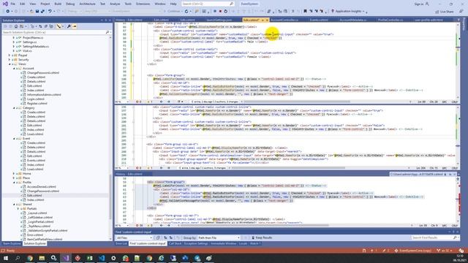Click the Toggle Bookmark icon in toolbar
Image resolution: width=468 pixels, height=263 pixels.
tap(305, 12)
